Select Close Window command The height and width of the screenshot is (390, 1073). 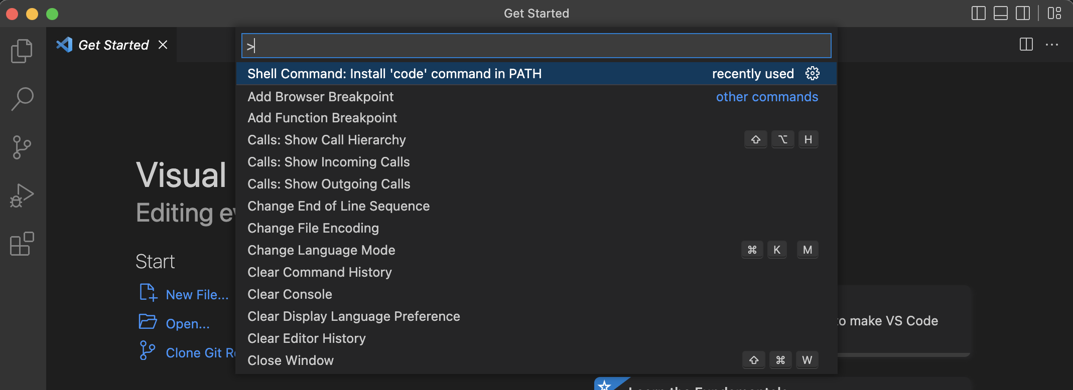click(536, 360)
